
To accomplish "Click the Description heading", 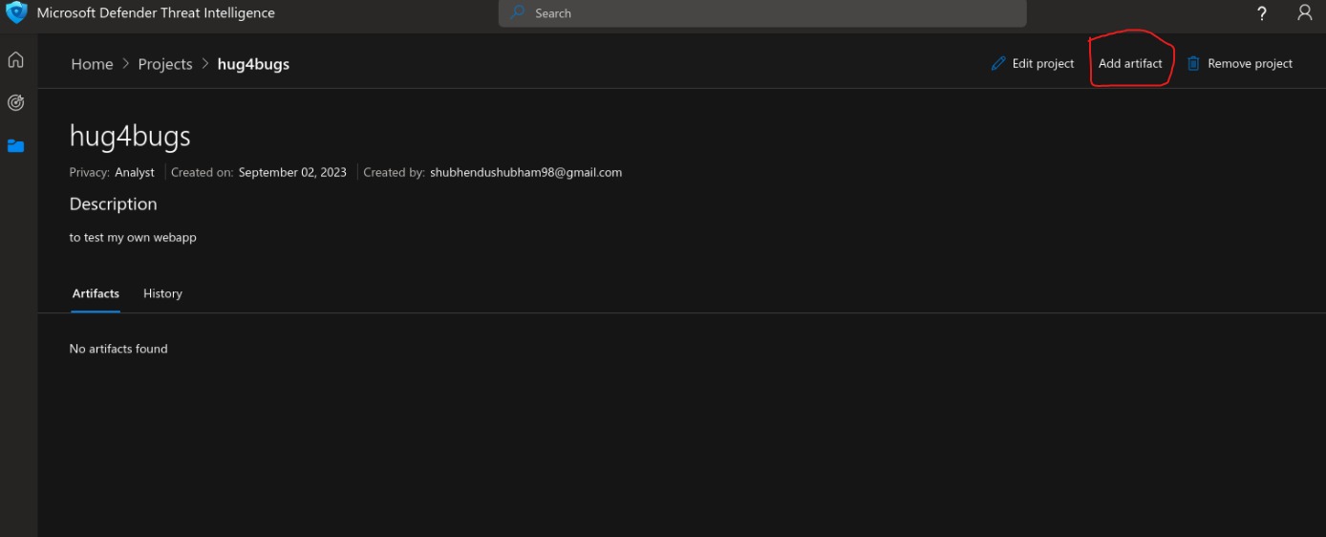I will pos(114,204).
